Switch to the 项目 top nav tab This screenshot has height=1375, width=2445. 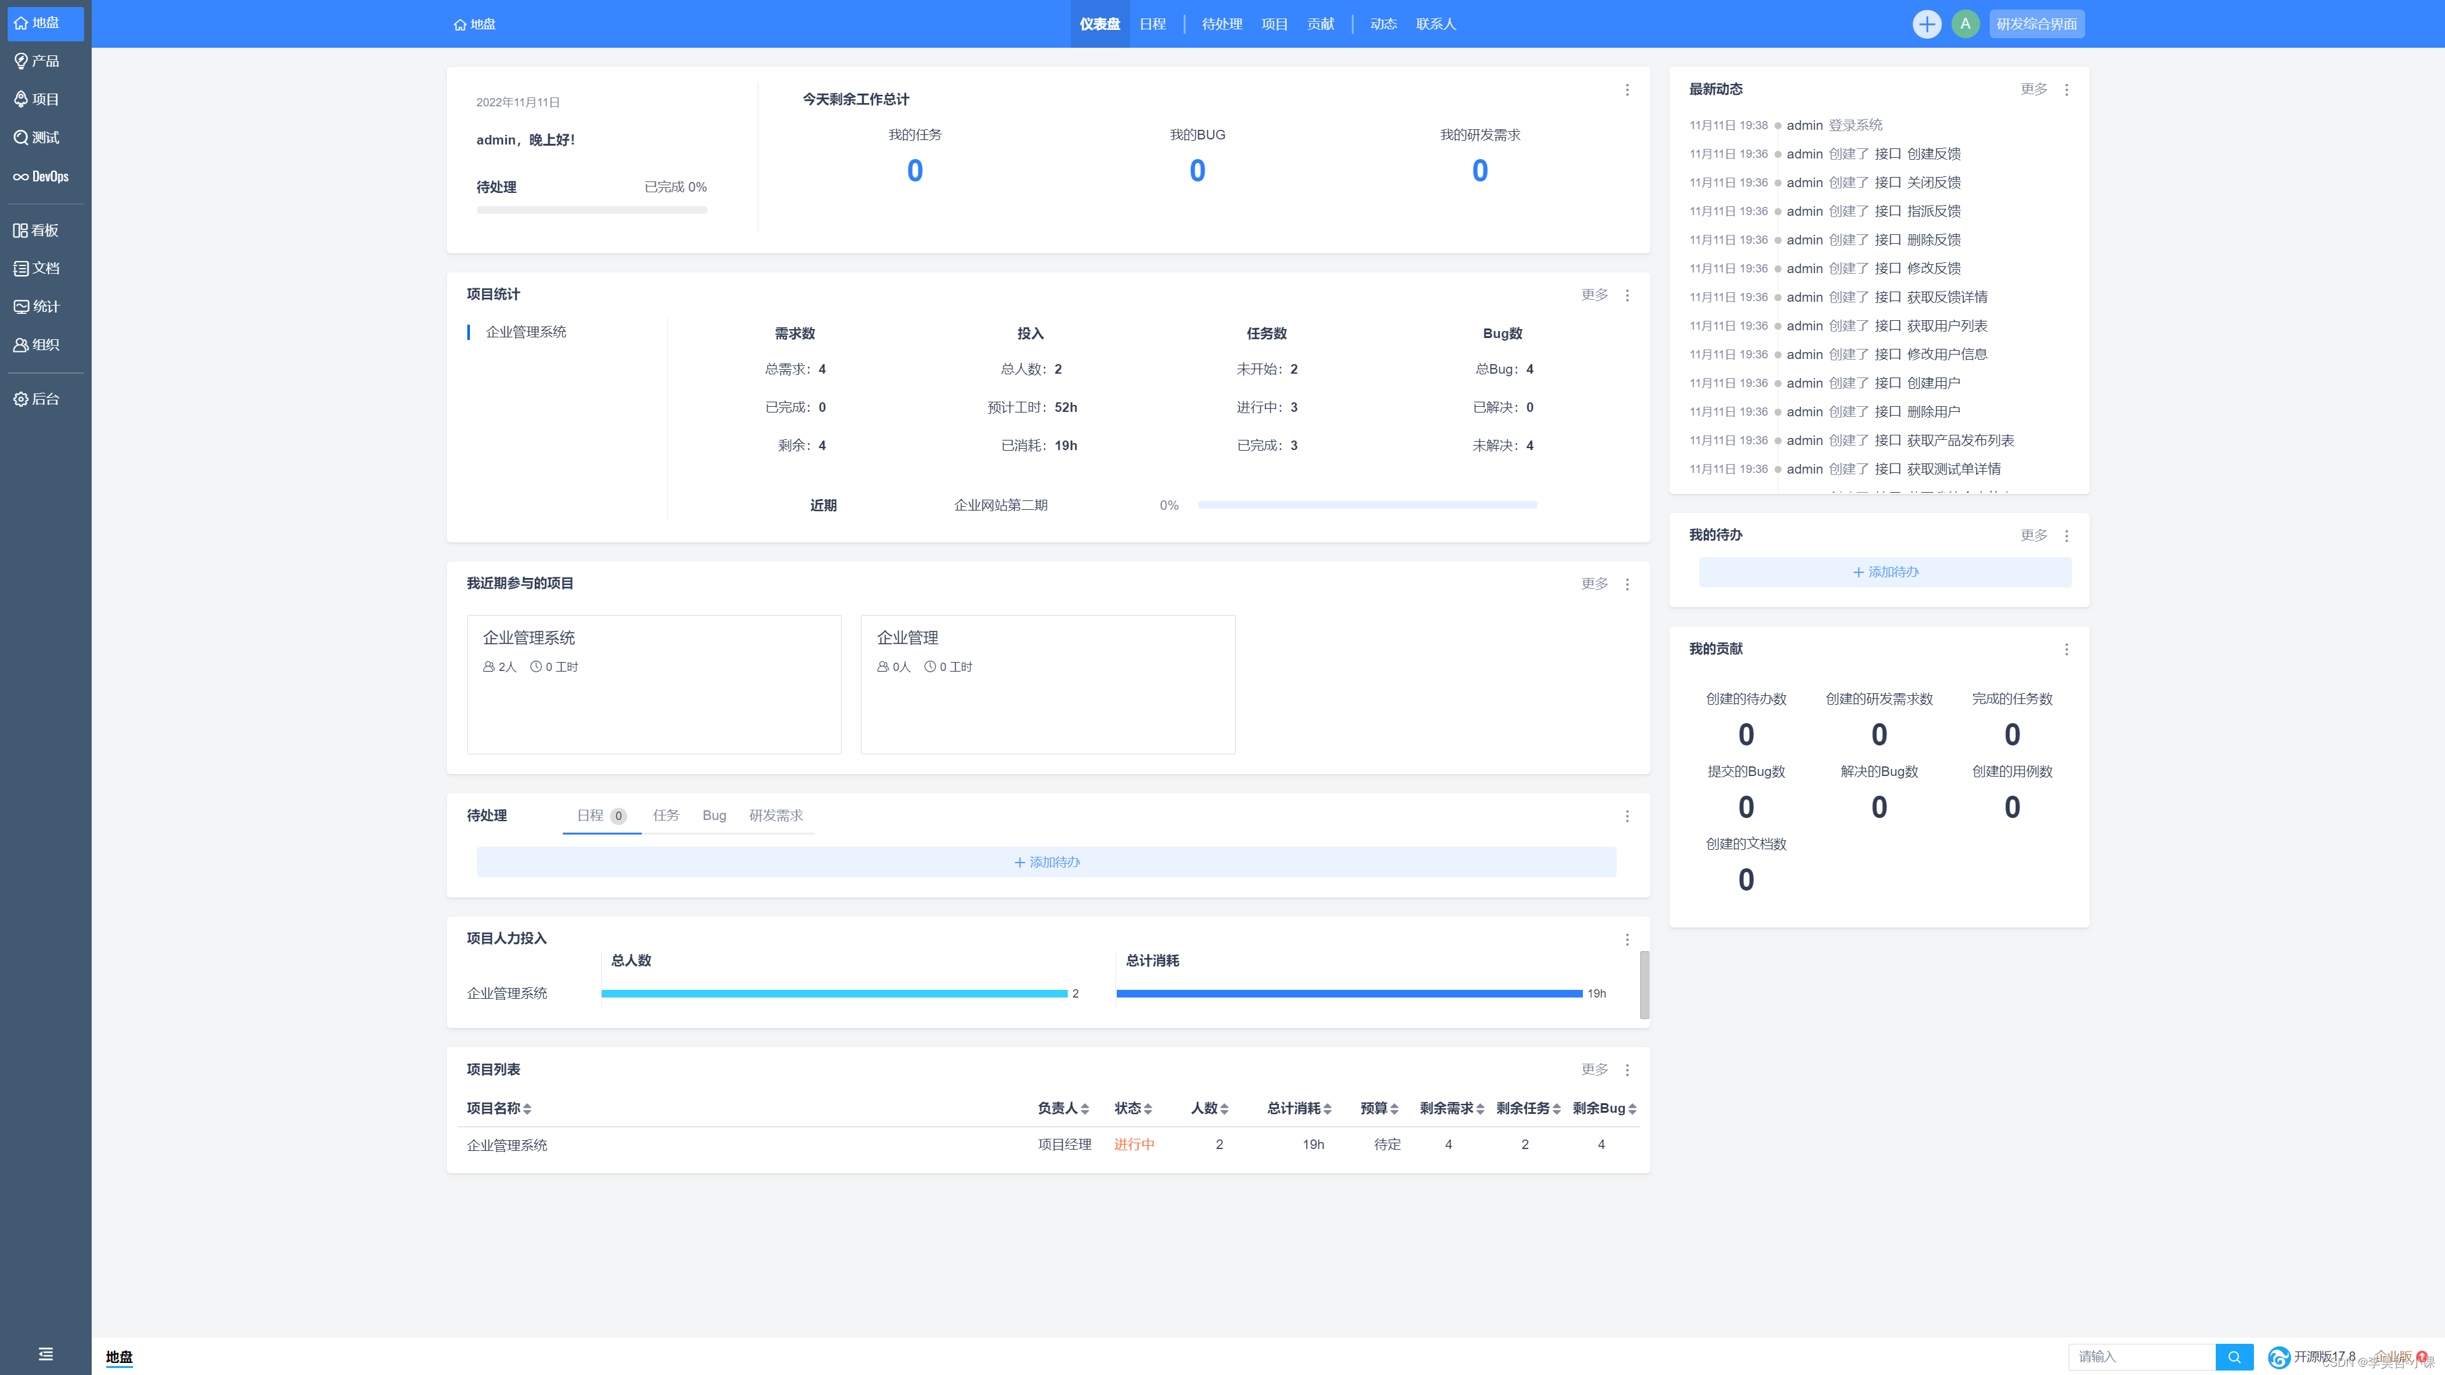click(1275, 24)
